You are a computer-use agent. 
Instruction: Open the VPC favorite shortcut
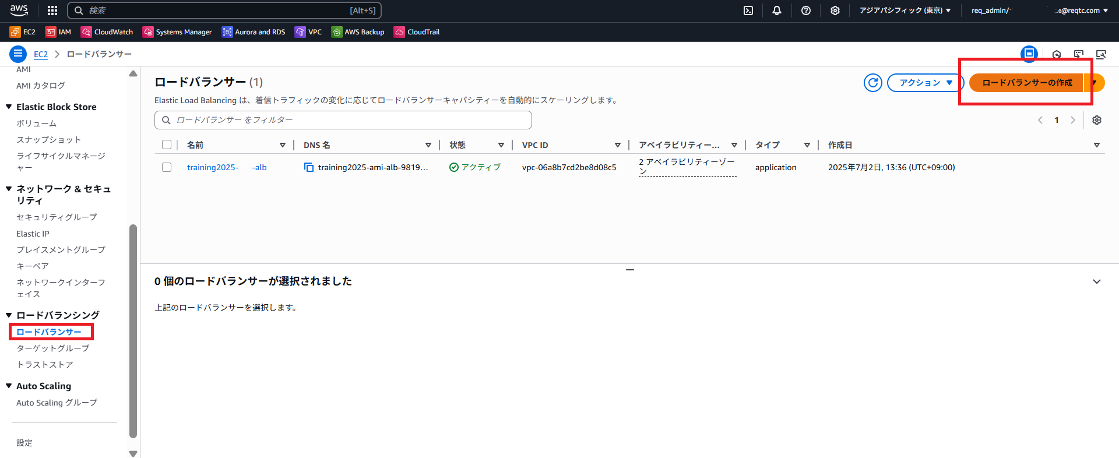pyautogui.click(x=308, y=32)
